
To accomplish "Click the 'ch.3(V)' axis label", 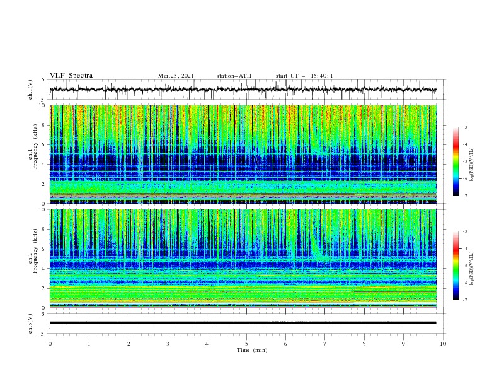I will tap(30, 324).
